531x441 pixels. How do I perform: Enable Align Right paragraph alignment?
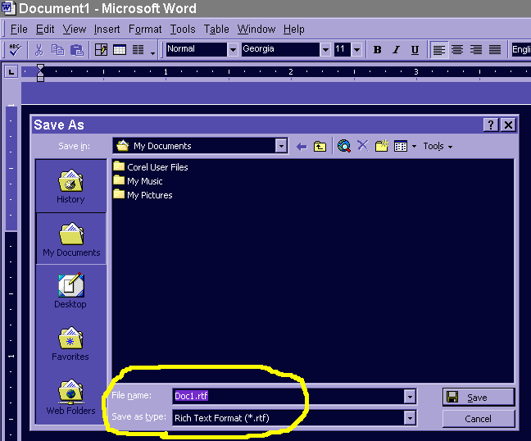(476, 50)
